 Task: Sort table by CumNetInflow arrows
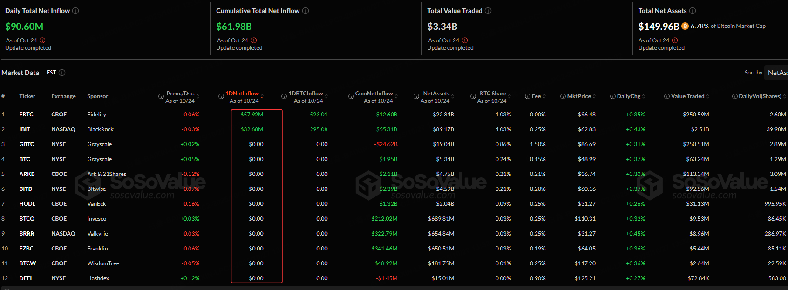coord(396,96)
